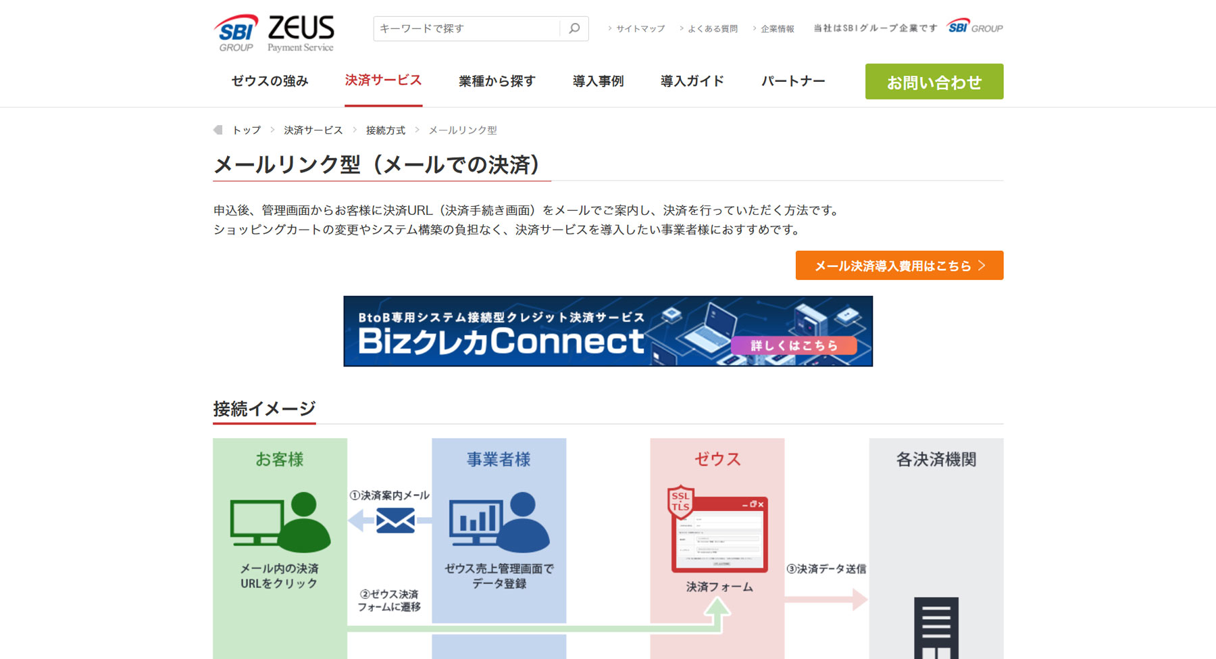Click the ②ゼウス決済フォームに遷移 caption
This screenshot has width=1216, height=659.
pyautogui.click(x=389, y=600)
